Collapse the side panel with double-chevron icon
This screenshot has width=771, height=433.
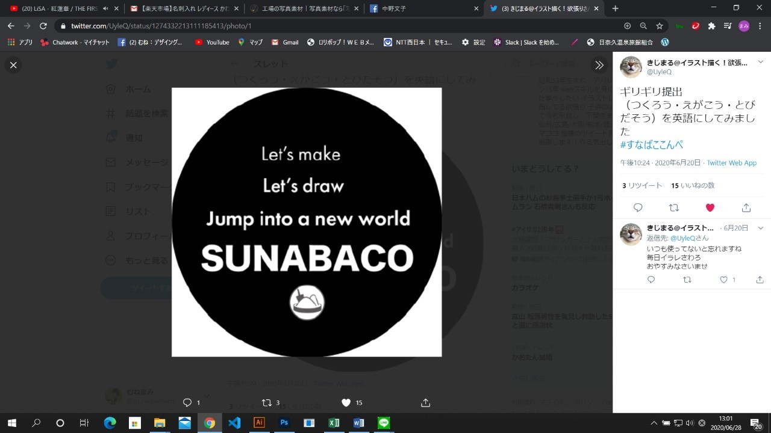[599, 65]
